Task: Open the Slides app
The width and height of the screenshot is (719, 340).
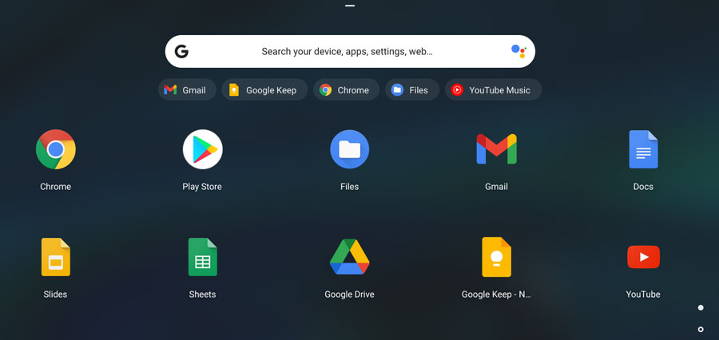Action: (55, 257)
